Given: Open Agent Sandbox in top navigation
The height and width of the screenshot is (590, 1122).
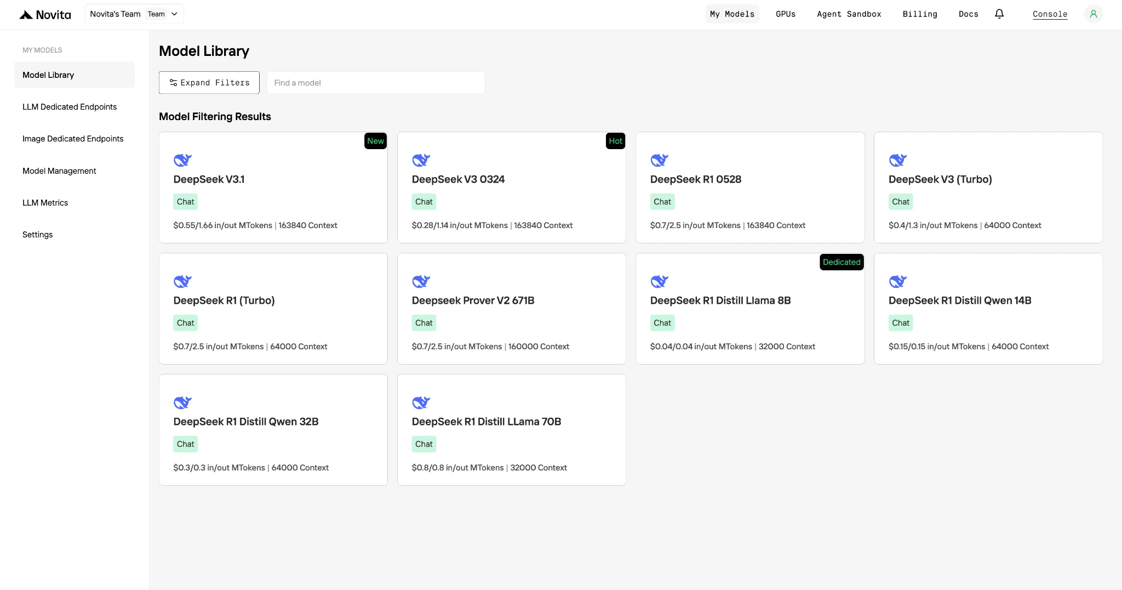Looking at the screenshot, I should (849, 14).
